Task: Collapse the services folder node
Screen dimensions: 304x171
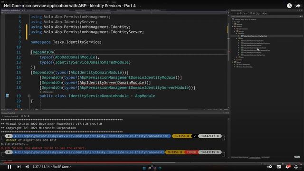Action: (232, 27)
